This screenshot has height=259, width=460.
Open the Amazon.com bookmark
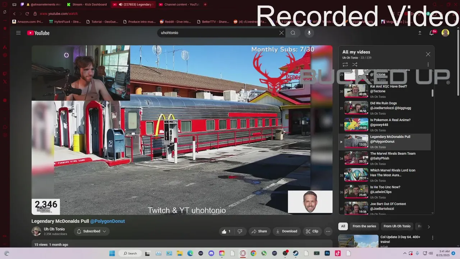[x=28, y=22]
